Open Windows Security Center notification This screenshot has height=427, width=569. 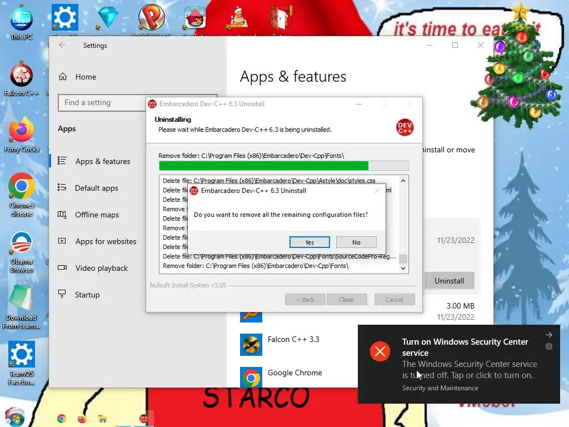458,364
